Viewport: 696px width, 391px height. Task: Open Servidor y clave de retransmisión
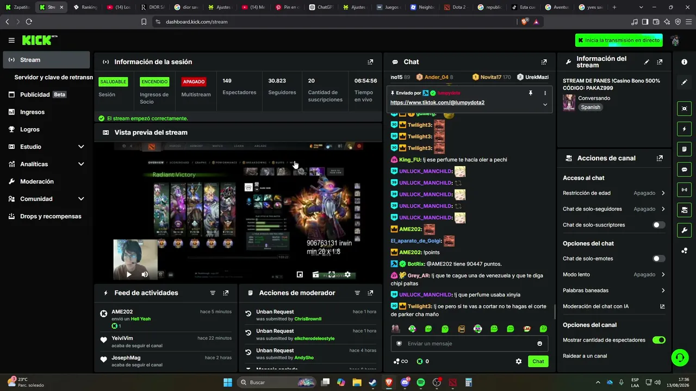coord(54,77)
